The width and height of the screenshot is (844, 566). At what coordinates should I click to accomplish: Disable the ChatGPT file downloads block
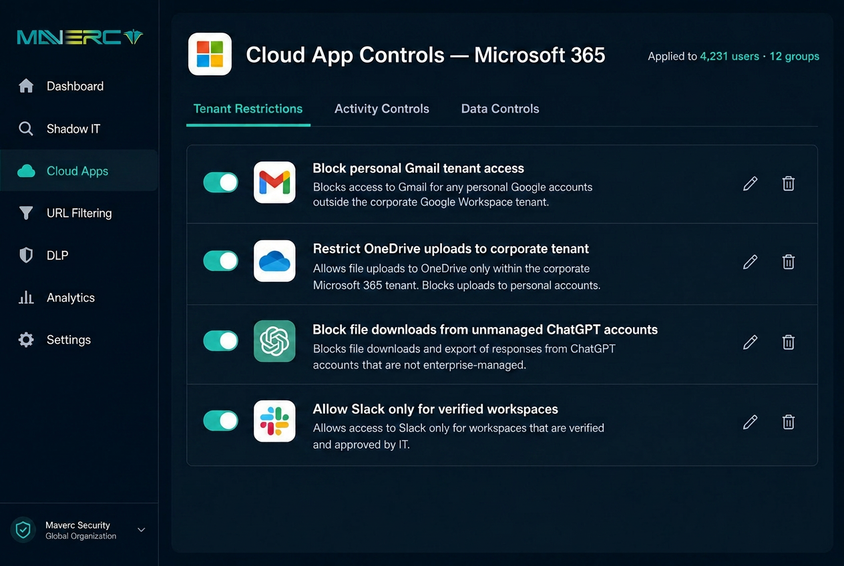[x=220, y=341]
